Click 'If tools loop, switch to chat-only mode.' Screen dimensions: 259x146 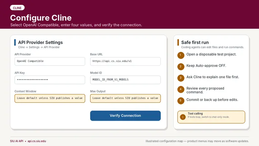[209, 117]
